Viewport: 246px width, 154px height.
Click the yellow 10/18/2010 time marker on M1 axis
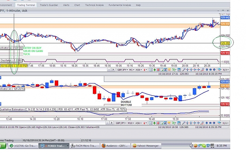(x=14, y=66)
